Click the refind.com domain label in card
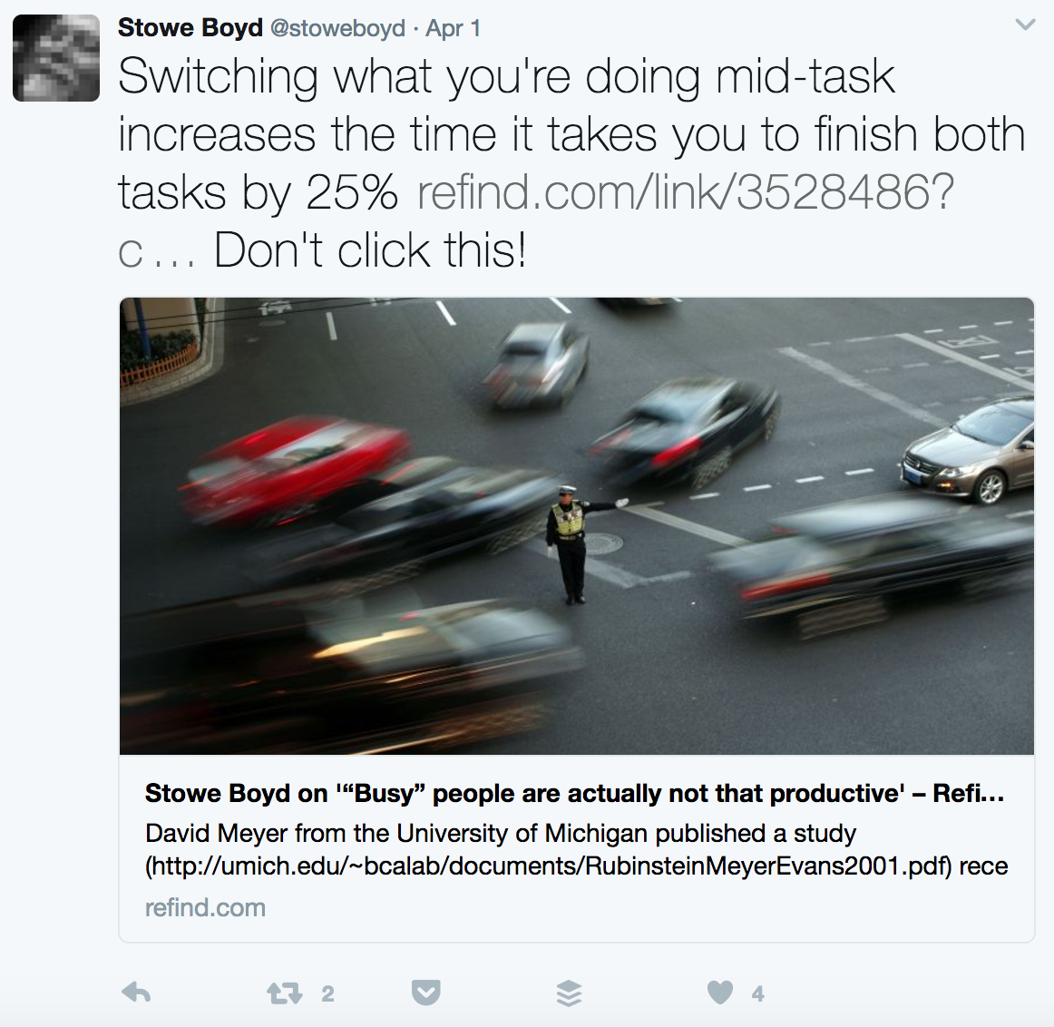This screenshot has height=1027, width=1054. [x=206, y=907]
